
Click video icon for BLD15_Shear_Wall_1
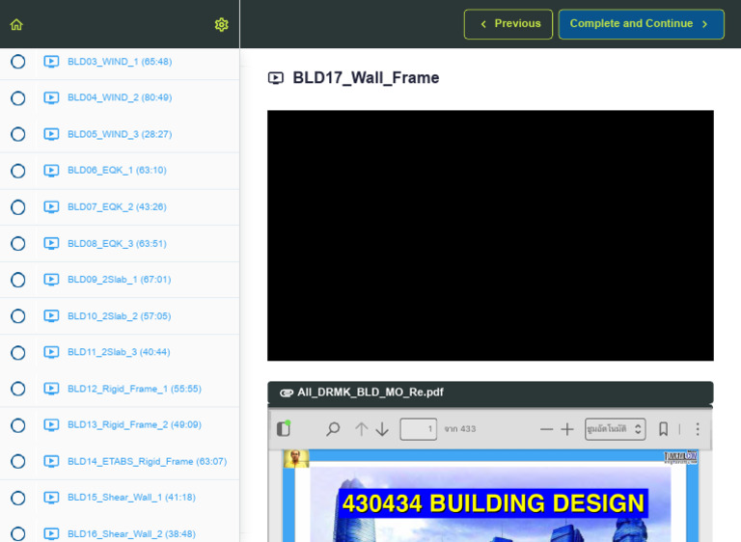51,498
